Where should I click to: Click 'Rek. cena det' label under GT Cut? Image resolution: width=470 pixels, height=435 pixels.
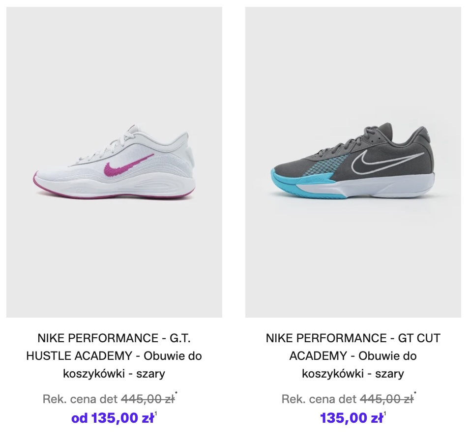pos(319,399)
